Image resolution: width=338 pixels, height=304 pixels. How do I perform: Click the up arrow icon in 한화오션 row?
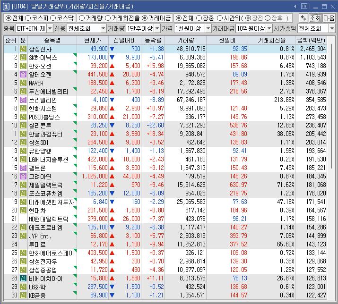pyautogui.click(x=112, y=66)
